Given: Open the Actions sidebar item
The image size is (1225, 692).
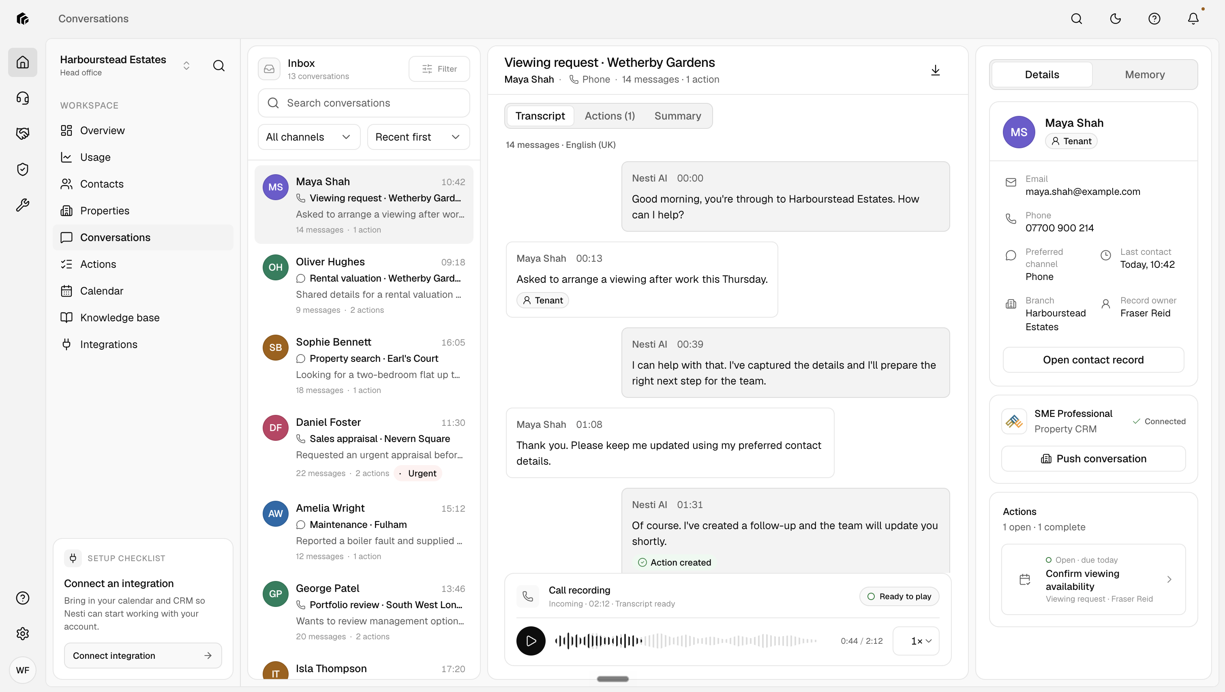Looking at the screenshot, I should click(x=143, y=264).
